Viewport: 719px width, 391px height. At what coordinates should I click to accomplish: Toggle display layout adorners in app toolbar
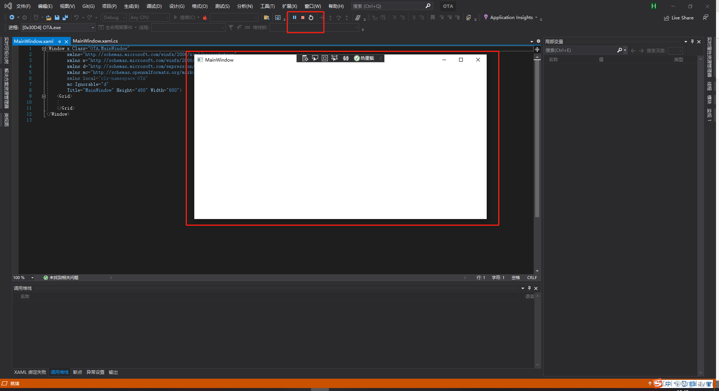tap(325, 58)
